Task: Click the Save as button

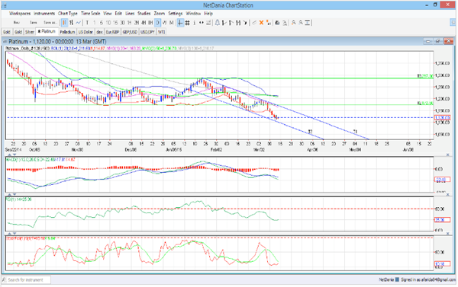Action: click(x=50, y=22)
